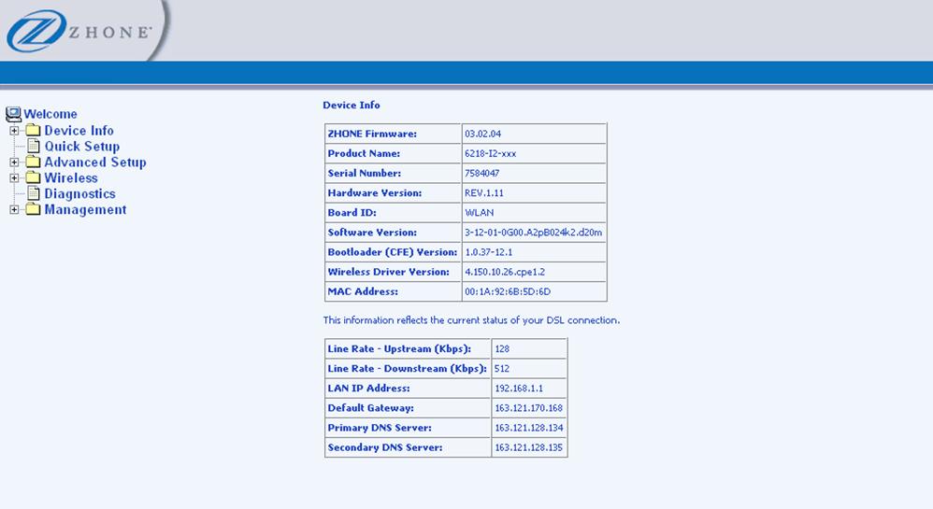
Task: Click the Device Info folder icon
Action: click(x=34, y=131)
